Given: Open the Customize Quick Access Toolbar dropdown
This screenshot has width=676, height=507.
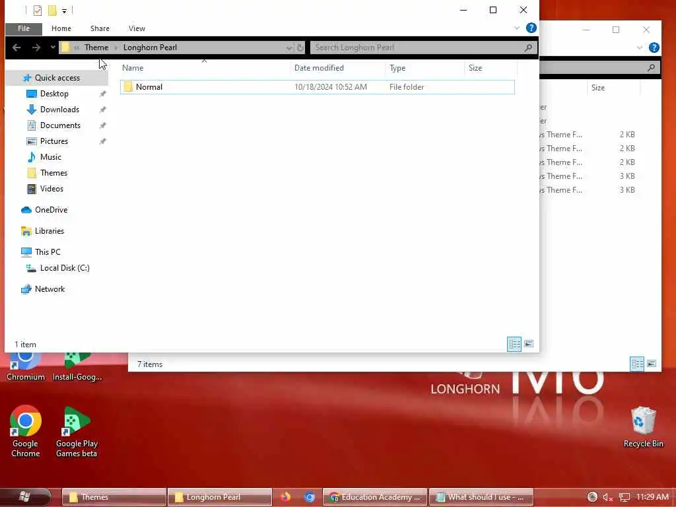Looking at the screenshot, I should click(64, 11).
